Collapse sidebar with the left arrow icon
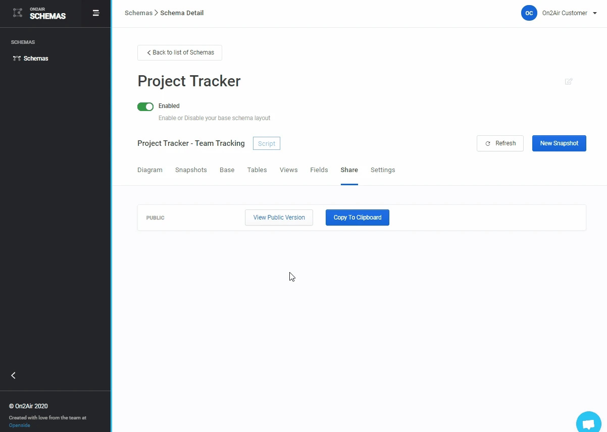The width and height of the screenshot is (607, 432). (x=14, y=375)
